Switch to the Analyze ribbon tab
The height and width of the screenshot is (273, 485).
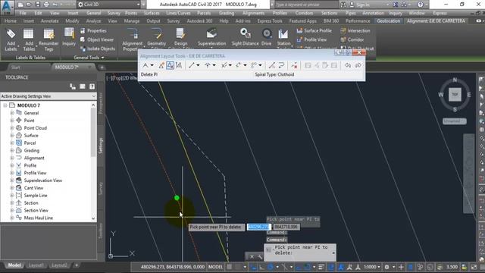93,21
